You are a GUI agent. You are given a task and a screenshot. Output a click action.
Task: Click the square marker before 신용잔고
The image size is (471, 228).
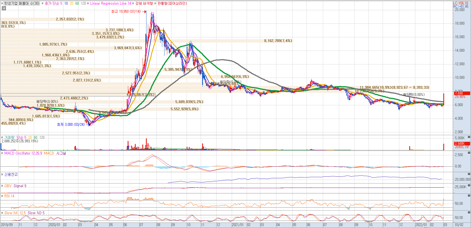click(2, 174)
